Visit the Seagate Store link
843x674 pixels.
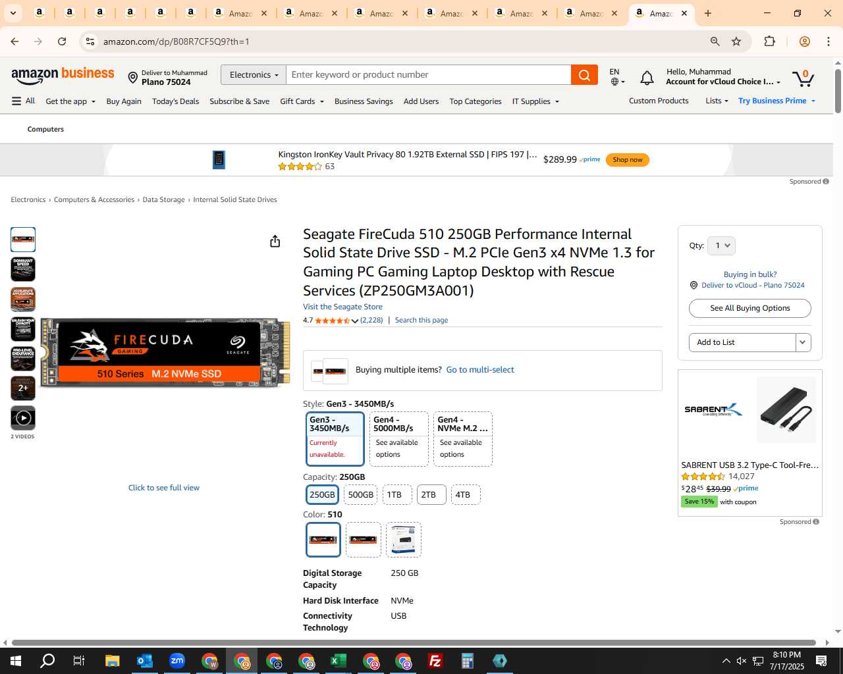pyautogui.click(x=342, y=307)
